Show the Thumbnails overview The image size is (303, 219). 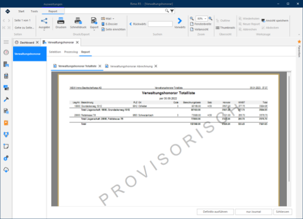point(226,27)
